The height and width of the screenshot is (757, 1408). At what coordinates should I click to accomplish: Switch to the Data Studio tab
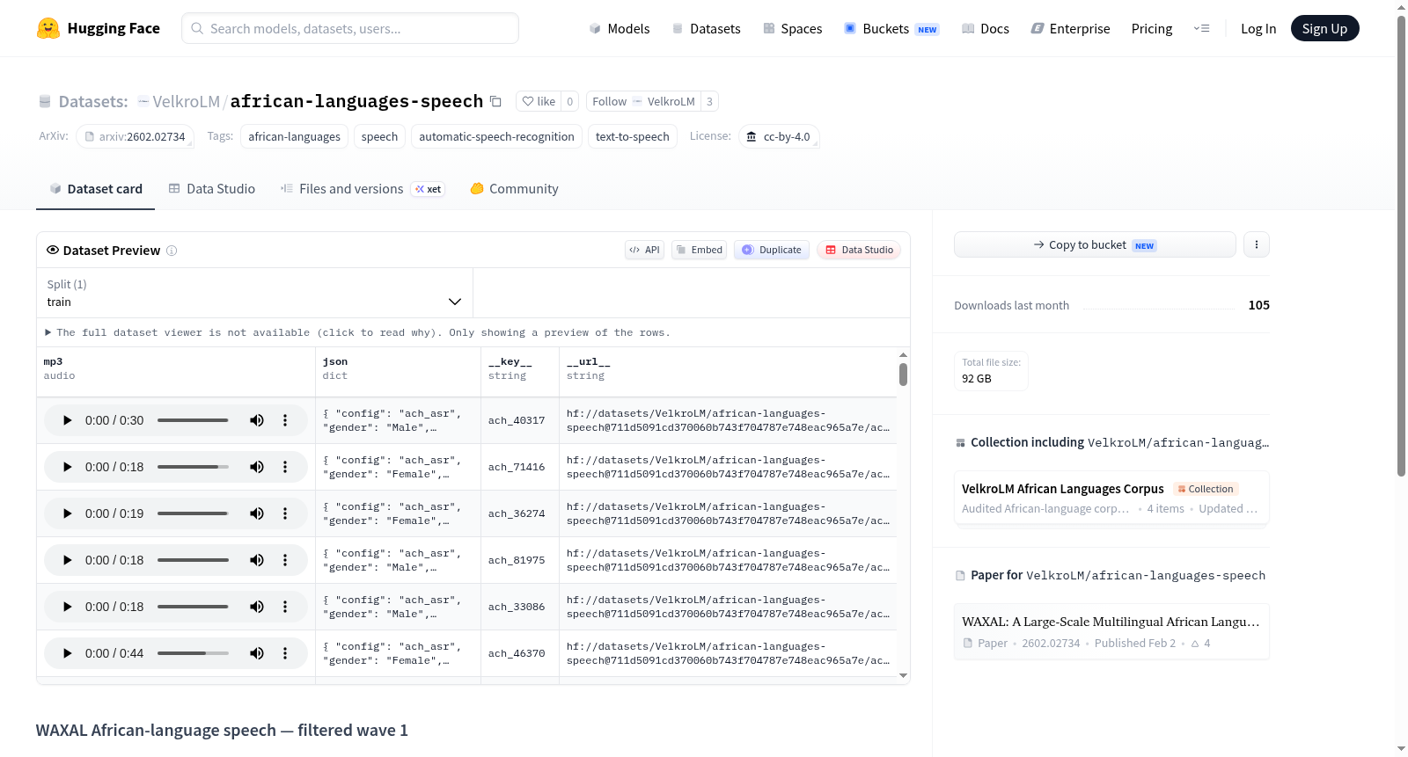tap(212, 189)
